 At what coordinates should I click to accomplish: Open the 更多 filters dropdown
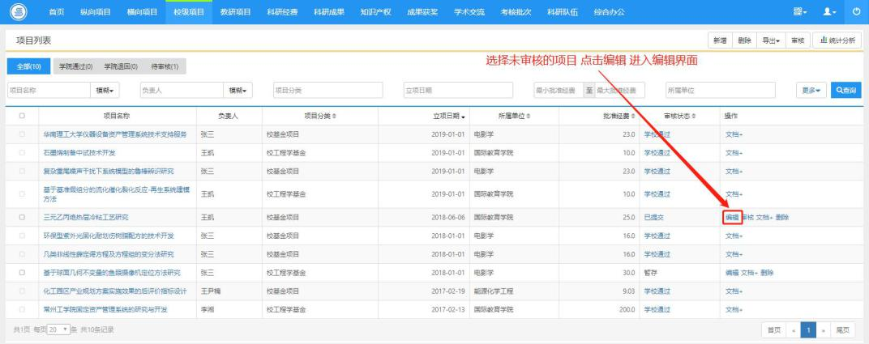[811, 90]
